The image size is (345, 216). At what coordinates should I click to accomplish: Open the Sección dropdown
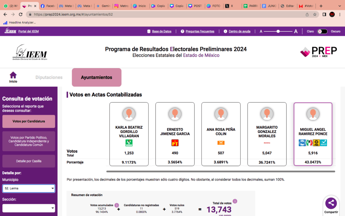pyautogui.click(x=29, y=208)
